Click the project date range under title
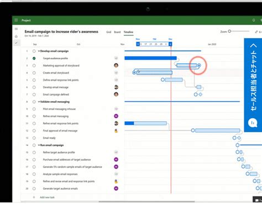262x204 pixels. pos(36,36)
